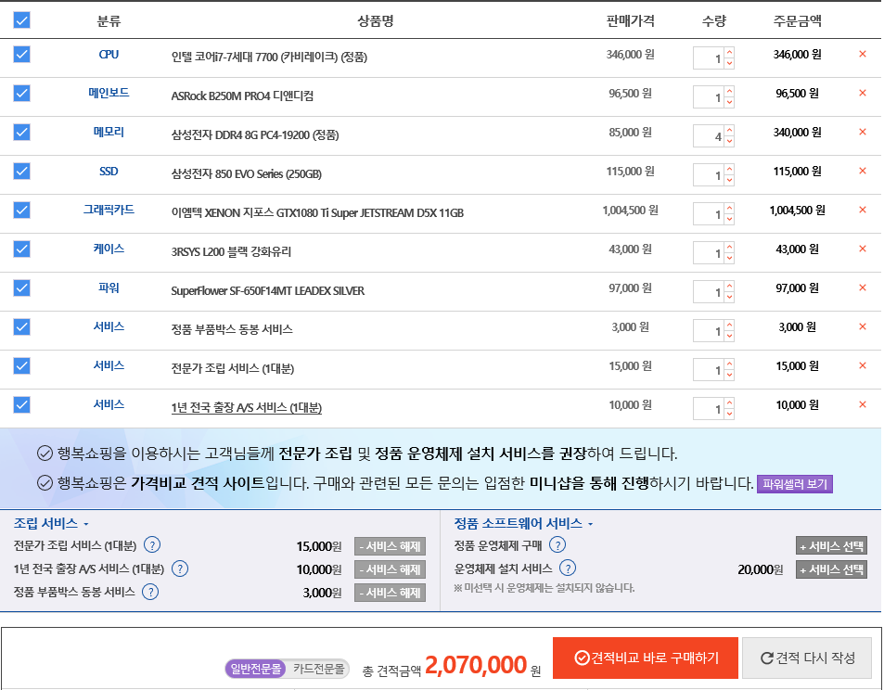
Task: Remove 1년 전국 출장 A/S via 서비스 해제
Action: pos(391,569)
